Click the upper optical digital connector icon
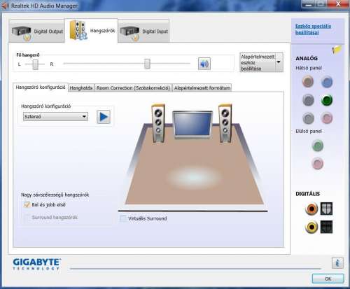The height and width of the screenshot is (289, 350). [x=326, y=209]
